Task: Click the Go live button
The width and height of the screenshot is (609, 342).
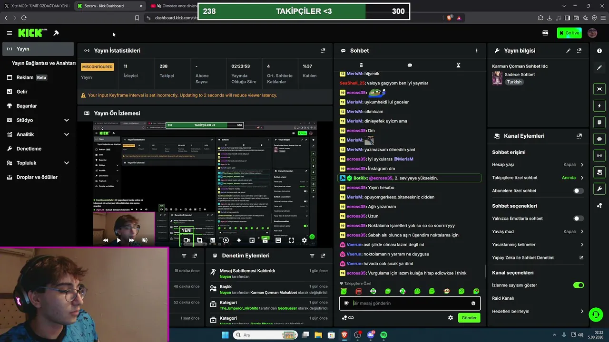Action: (569, 33)
